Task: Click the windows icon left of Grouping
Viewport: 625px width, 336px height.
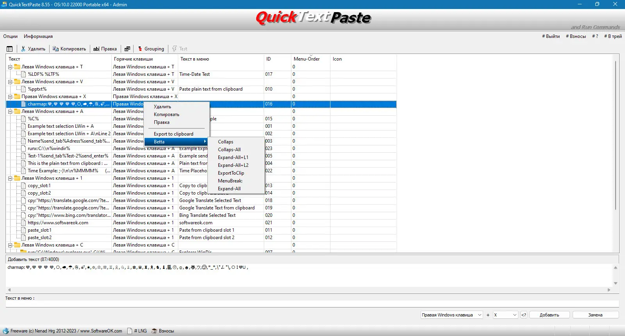Action: [127, 49]
